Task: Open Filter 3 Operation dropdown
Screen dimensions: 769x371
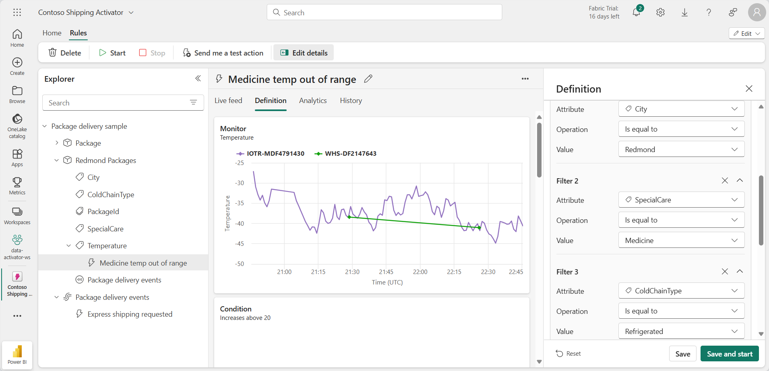Action: click(x=681, y=311)
